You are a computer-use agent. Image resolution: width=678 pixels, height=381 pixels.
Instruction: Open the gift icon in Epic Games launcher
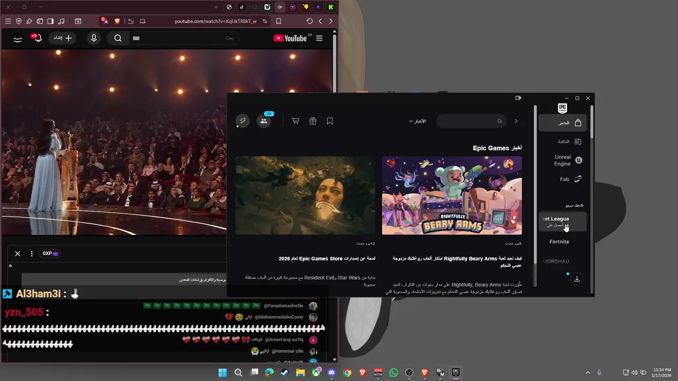tap(313, 121)
